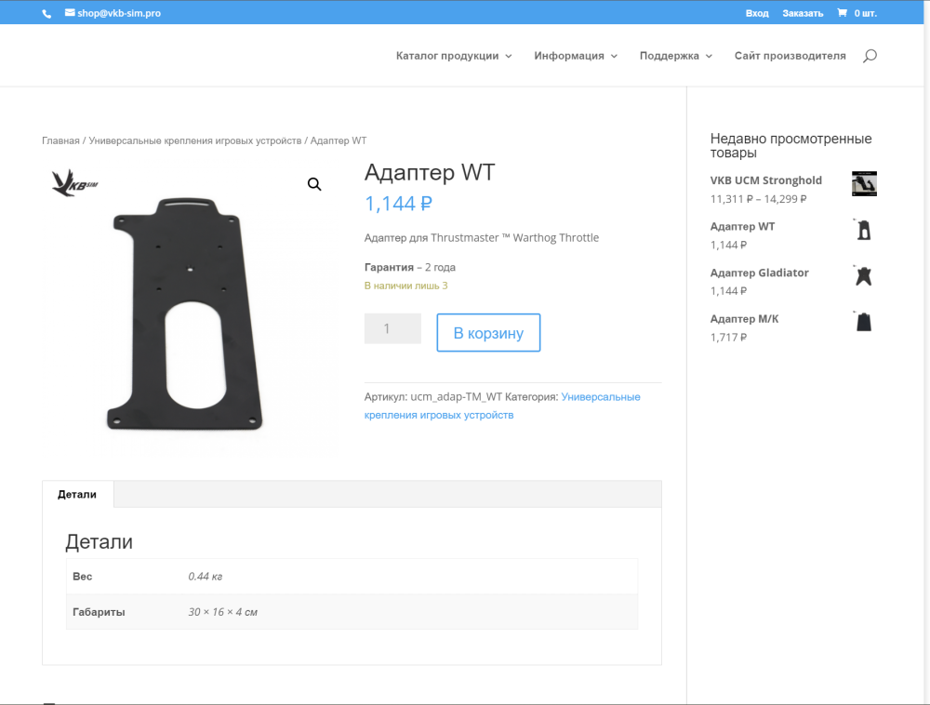
Task: Open the Адаптер М/К sidebar thumbnail
Action: (864, 322)
